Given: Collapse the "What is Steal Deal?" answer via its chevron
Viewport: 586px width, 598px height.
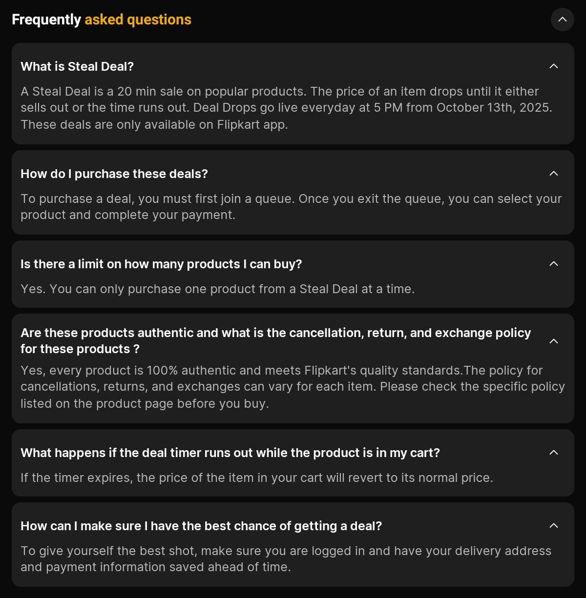Looking at the screenshot, I should (553, 66).
